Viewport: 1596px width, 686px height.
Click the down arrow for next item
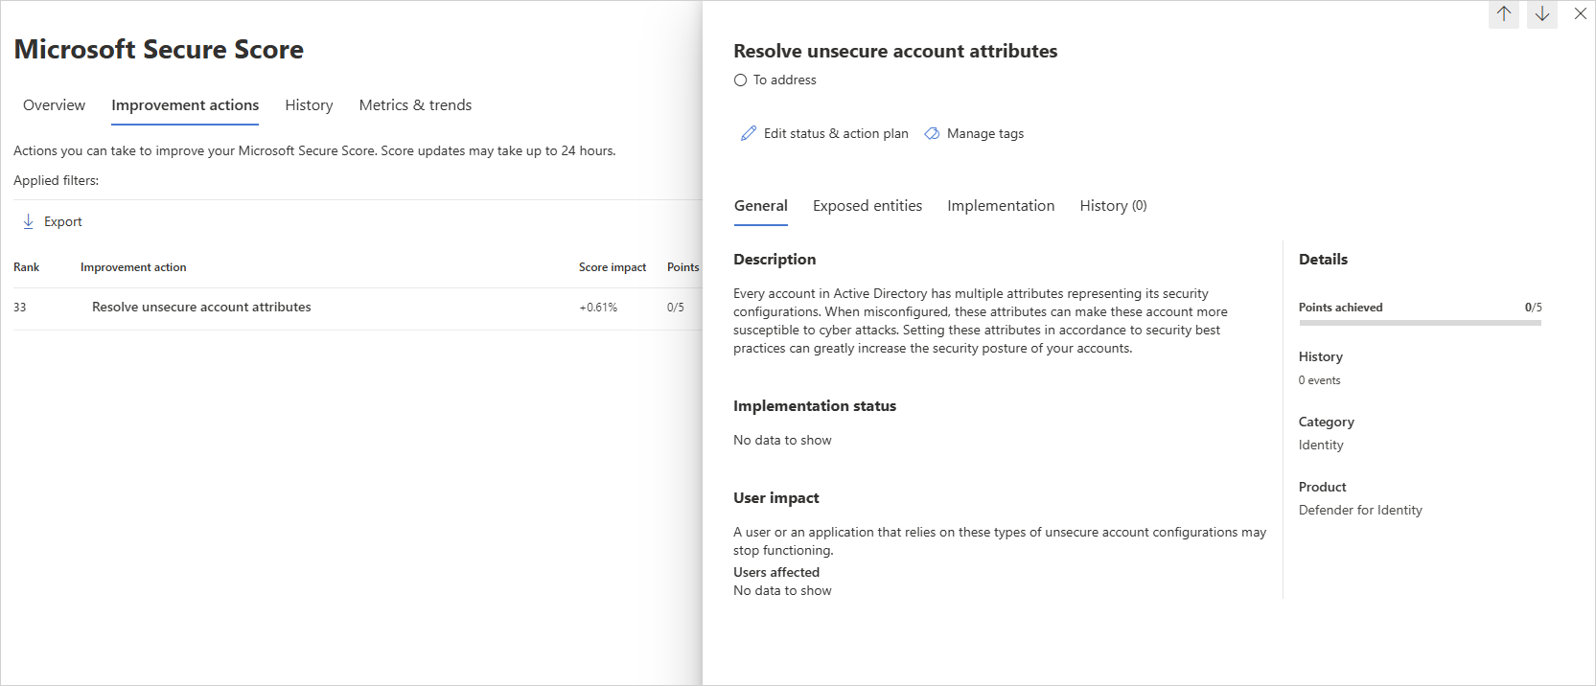(1542, 14)
